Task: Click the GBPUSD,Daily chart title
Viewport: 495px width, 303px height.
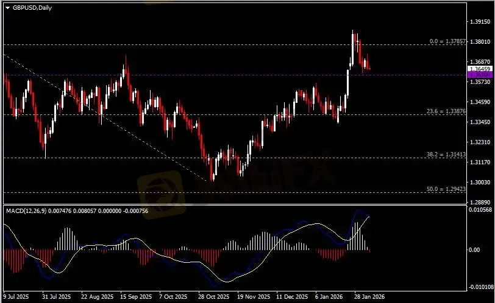Action: click(x=32, y=7)
